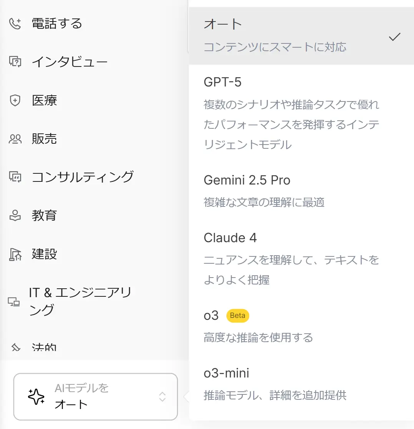Screen dimensions: 414x429
Task: Open the コンサルティング category
Action: click(x=83, y=177)
